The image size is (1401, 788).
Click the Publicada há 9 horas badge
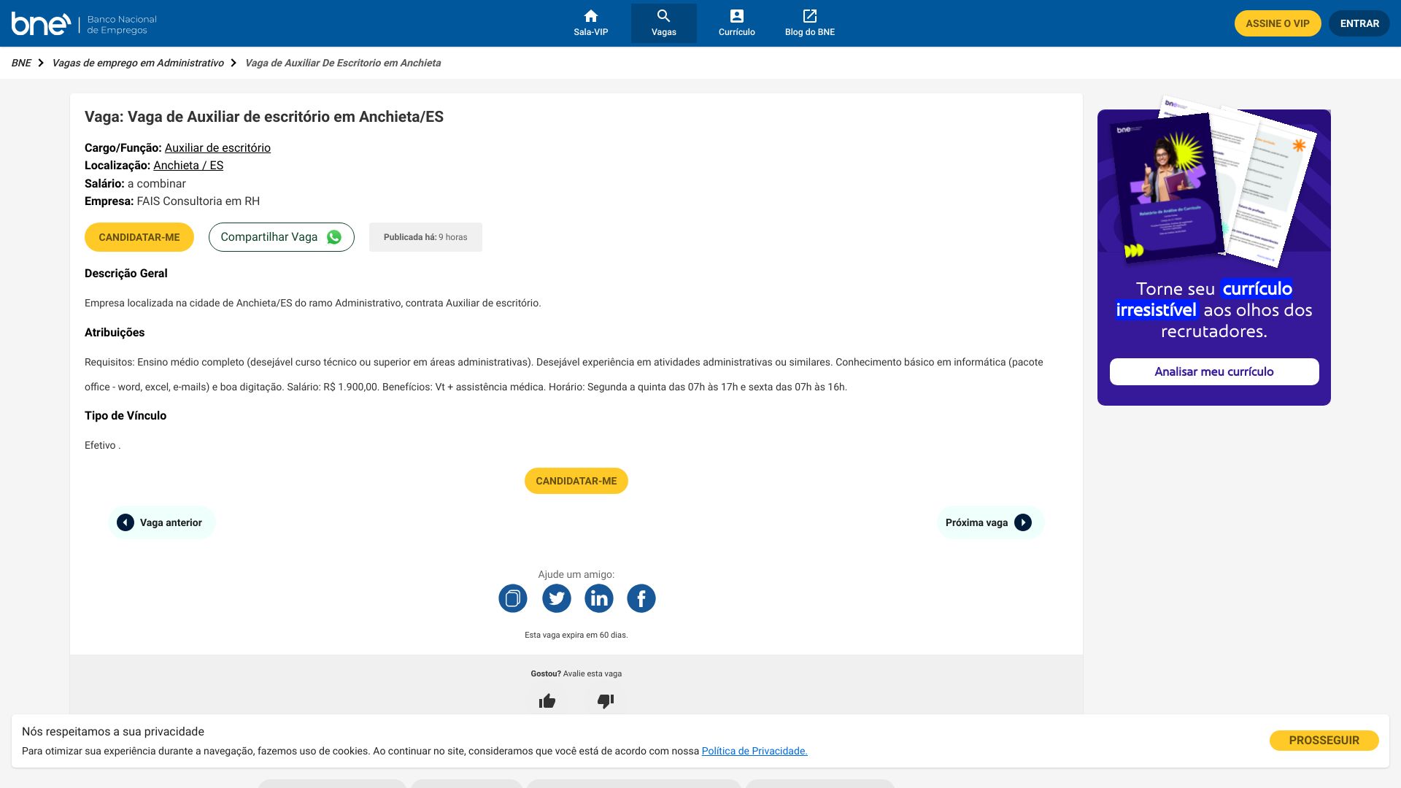click(425, 237)
